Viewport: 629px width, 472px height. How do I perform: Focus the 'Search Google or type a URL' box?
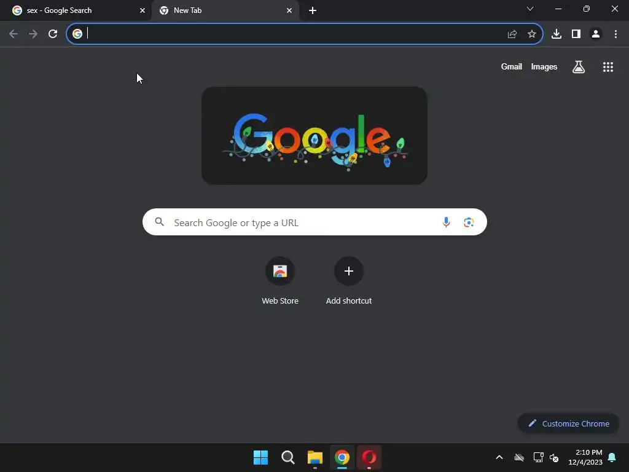pos(314,222)
